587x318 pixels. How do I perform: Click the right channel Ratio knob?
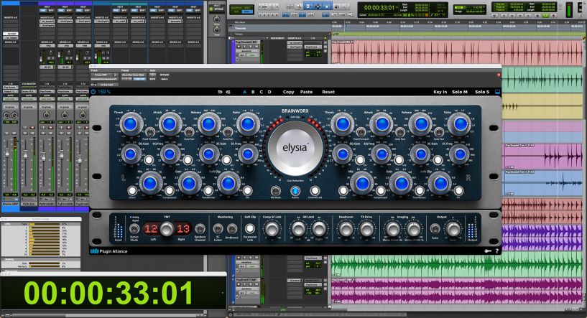(x=460, y=124)
